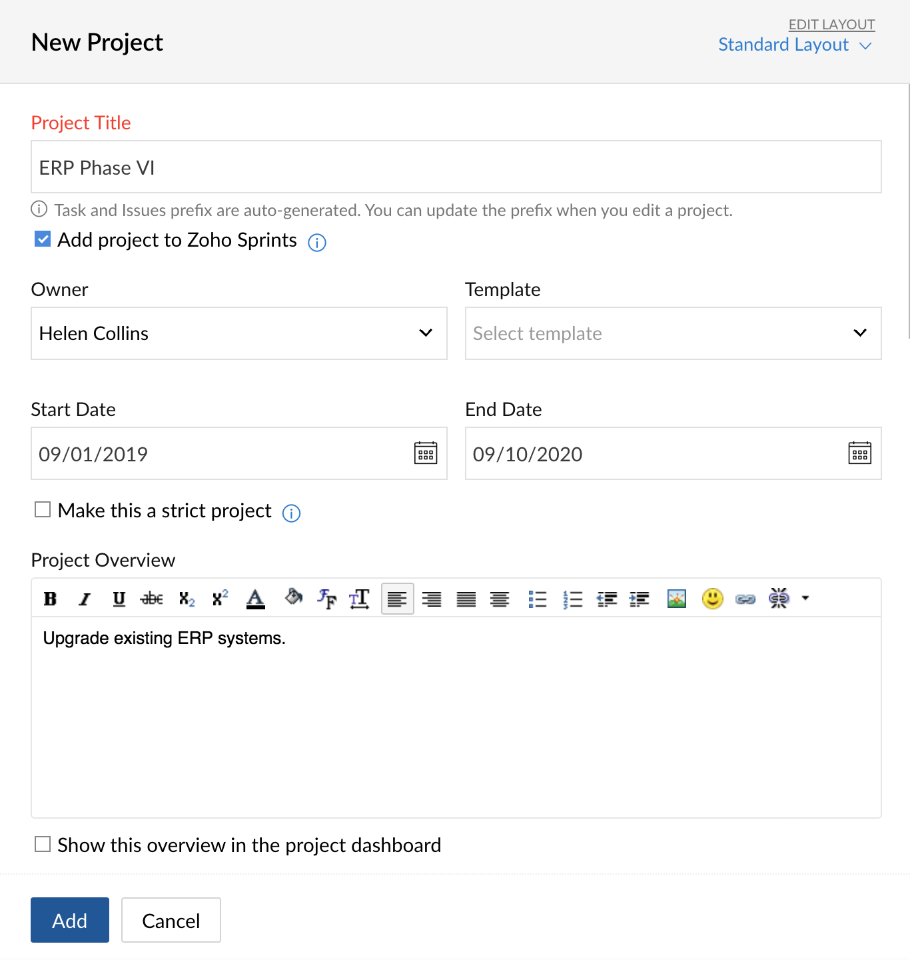The width and height of the screenshot is (910, 960).
Task: Open the font color picker
Action: pos(255,599)
